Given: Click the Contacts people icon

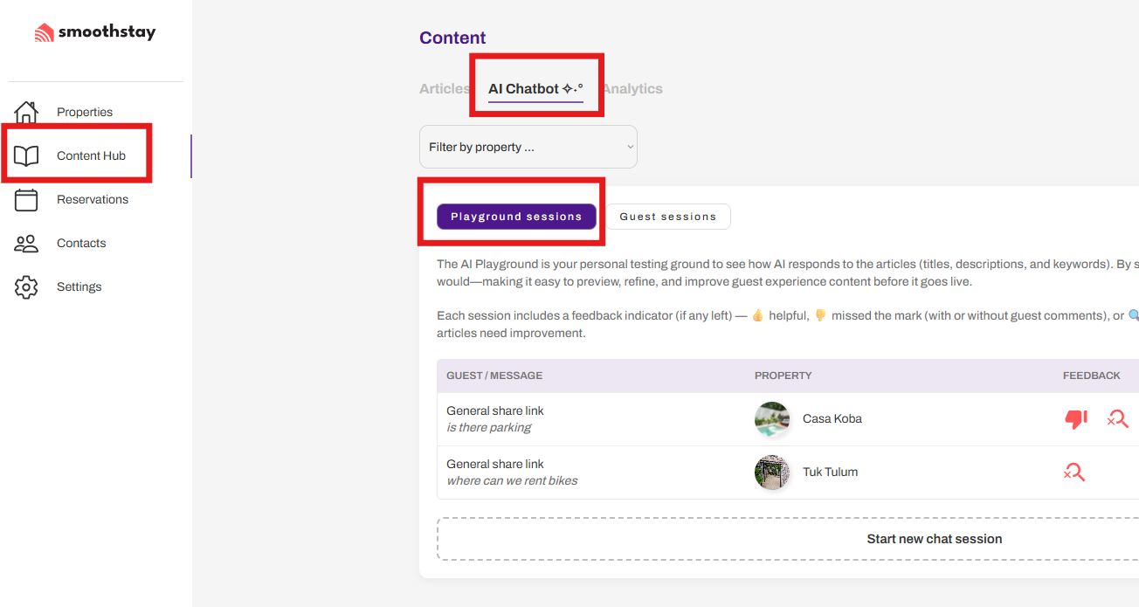Looking at the screenshot, I should tap(27, 244).
